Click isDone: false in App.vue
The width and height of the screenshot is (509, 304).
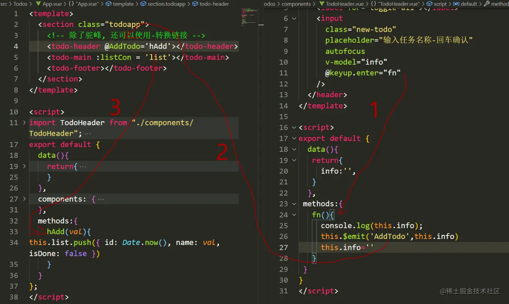[x=58, y=254]
